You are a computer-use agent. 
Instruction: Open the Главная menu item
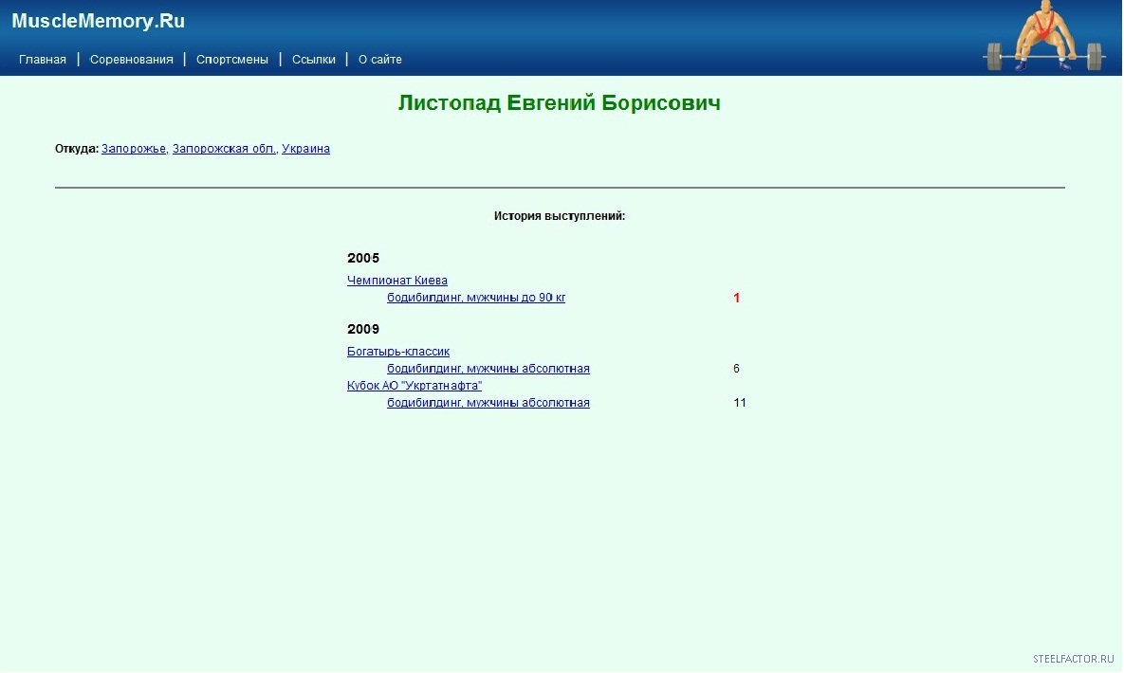coord(43,60)
